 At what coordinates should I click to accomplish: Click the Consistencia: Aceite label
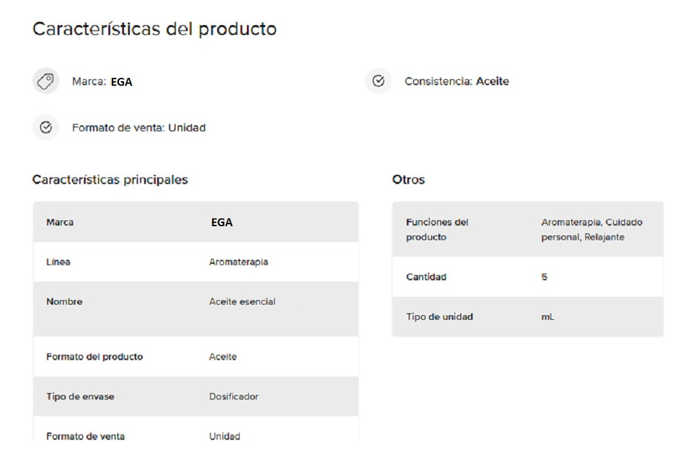(x=457, y=81)
